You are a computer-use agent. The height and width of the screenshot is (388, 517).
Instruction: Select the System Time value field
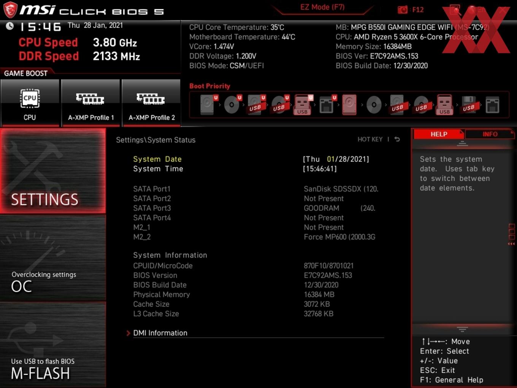click(x=320, y=169)
